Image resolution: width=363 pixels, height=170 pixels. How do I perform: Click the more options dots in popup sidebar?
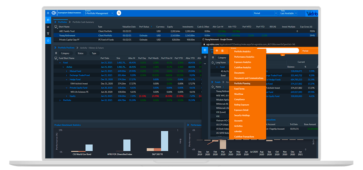[x=205, y=64]
